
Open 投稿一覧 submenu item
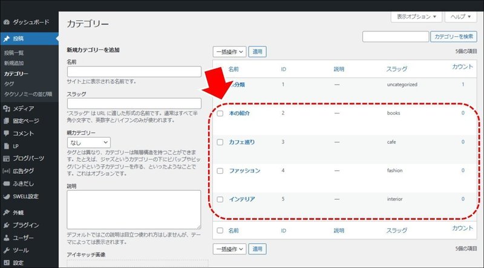(14, 53)
